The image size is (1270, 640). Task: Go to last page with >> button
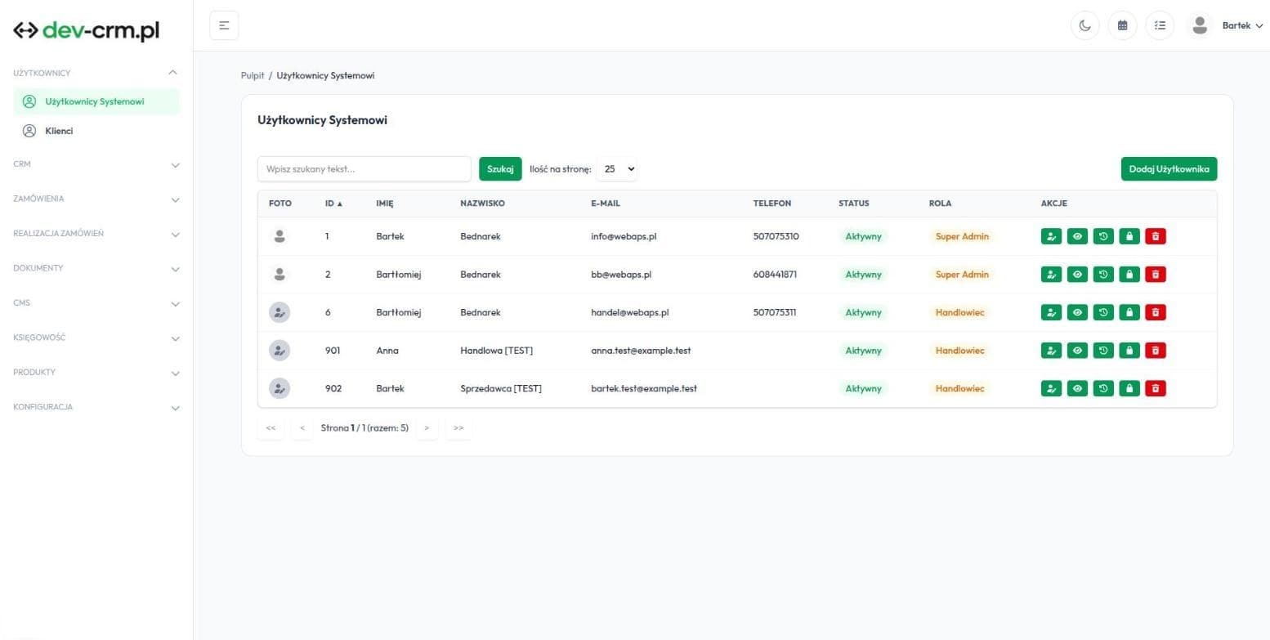click(458, 428)
